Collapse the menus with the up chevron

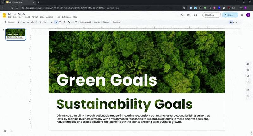tap(237, 22)
